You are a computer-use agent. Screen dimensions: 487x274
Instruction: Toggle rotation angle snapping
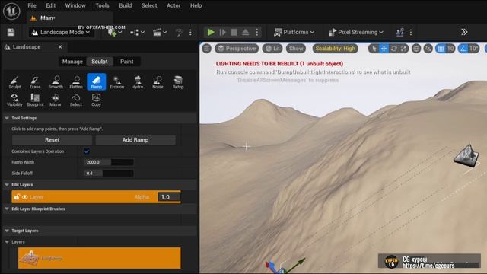click(463, 49)
